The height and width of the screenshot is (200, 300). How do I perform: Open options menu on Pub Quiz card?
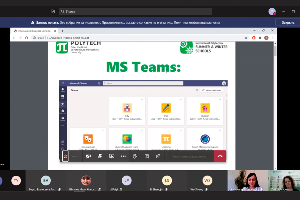(181, 100)
